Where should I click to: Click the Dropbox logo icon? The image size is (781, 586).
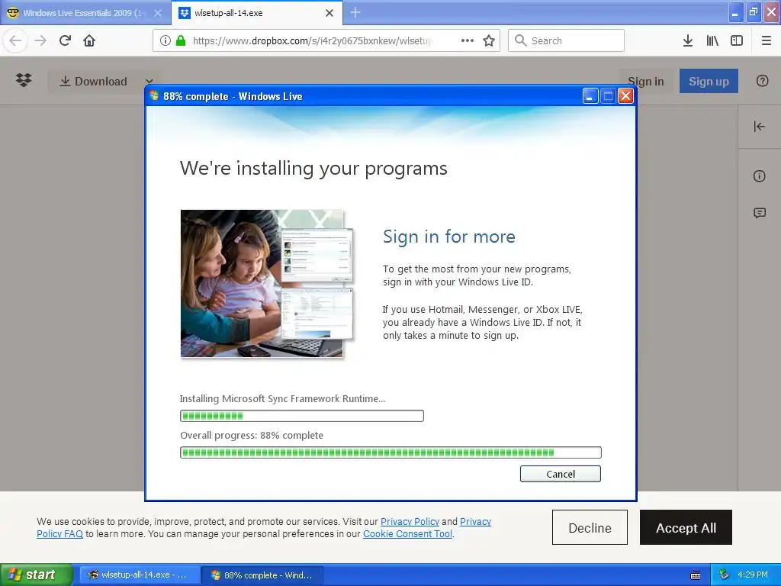(24, 79)
